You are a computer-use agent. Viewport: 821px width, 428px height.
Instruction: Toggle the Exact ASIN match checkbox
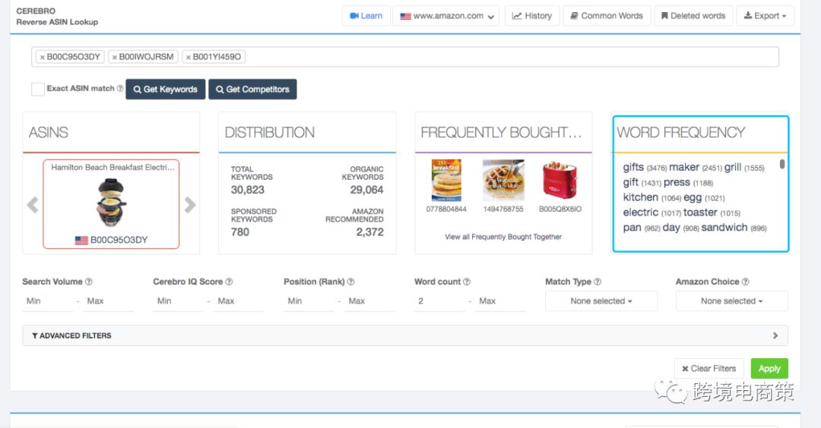(37, 89)
